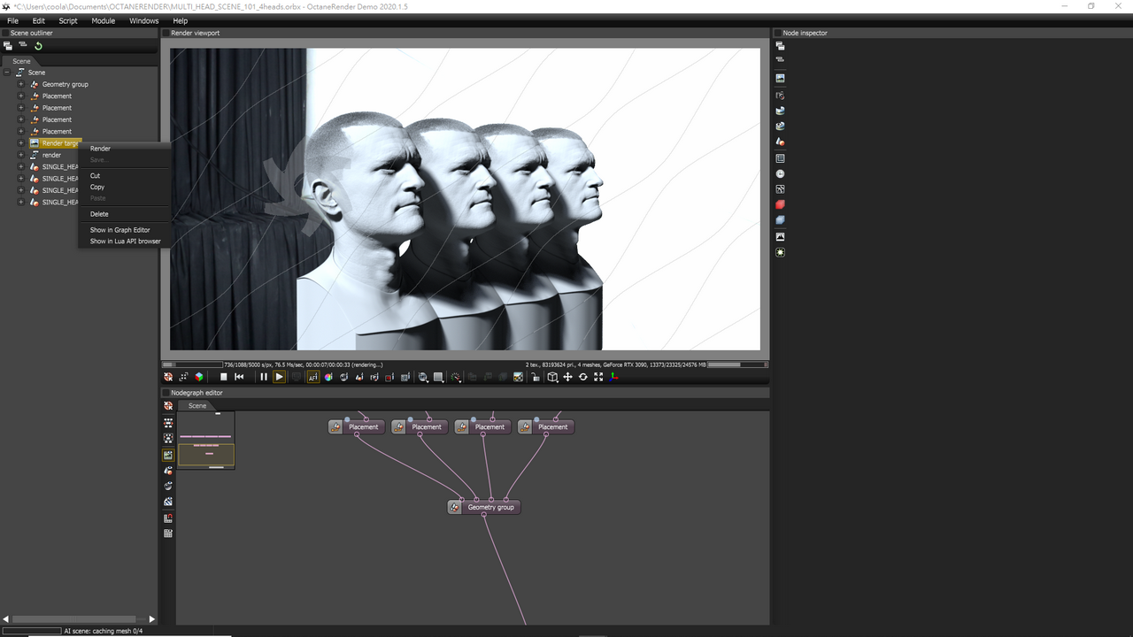Open the File menu

12,20
